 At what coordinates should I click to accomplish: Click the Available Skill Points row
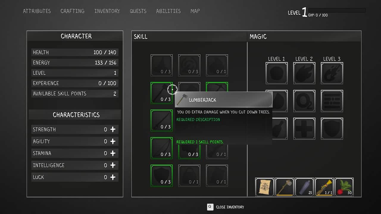75,94
